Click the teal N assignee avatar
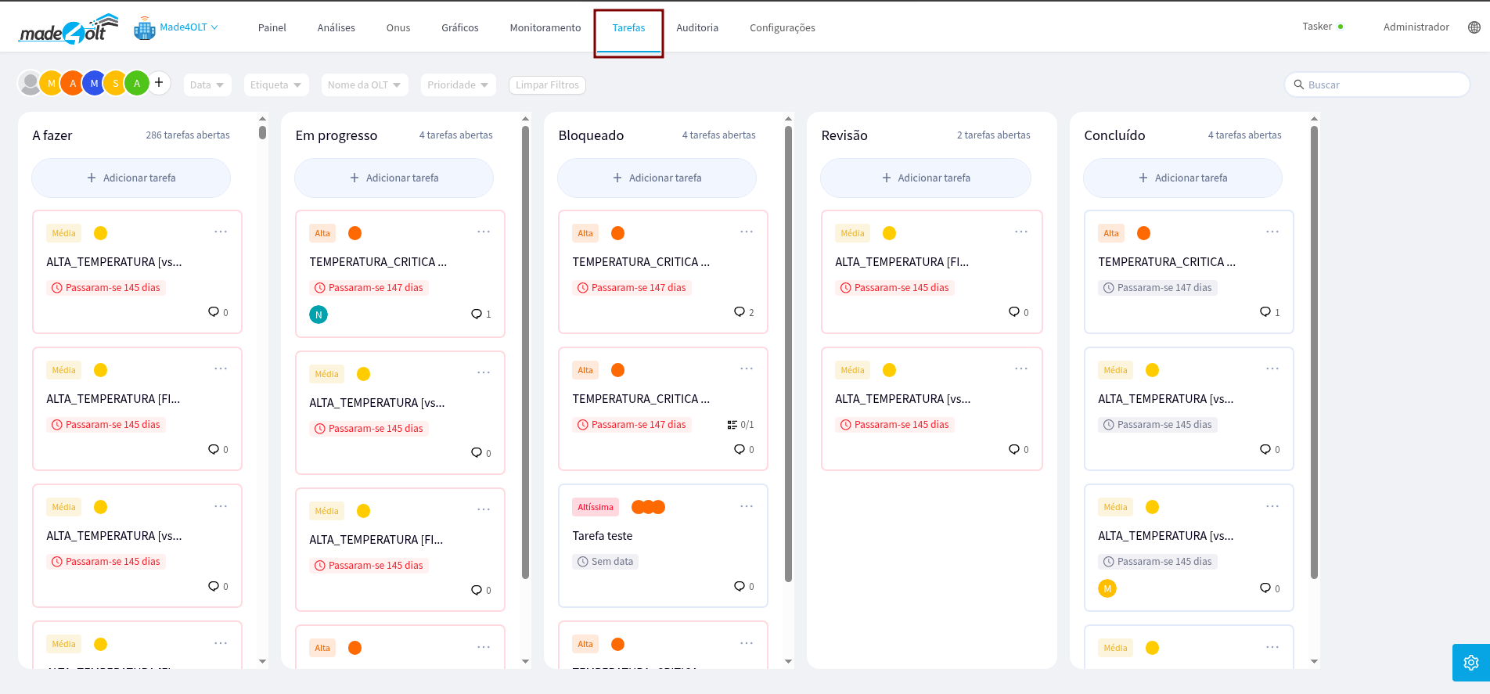The width and height of the screenshot is (1490, 694). [319, 315]
